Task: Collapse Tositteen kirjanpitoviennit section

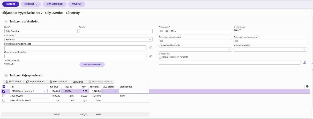Action: coord(6,75)
